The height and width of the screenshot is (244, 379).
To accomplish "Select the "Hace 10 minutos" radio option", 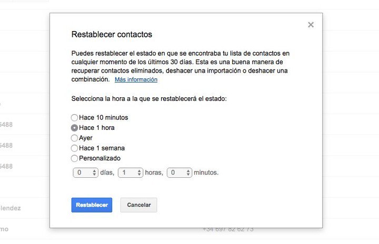I will (74, 117).
